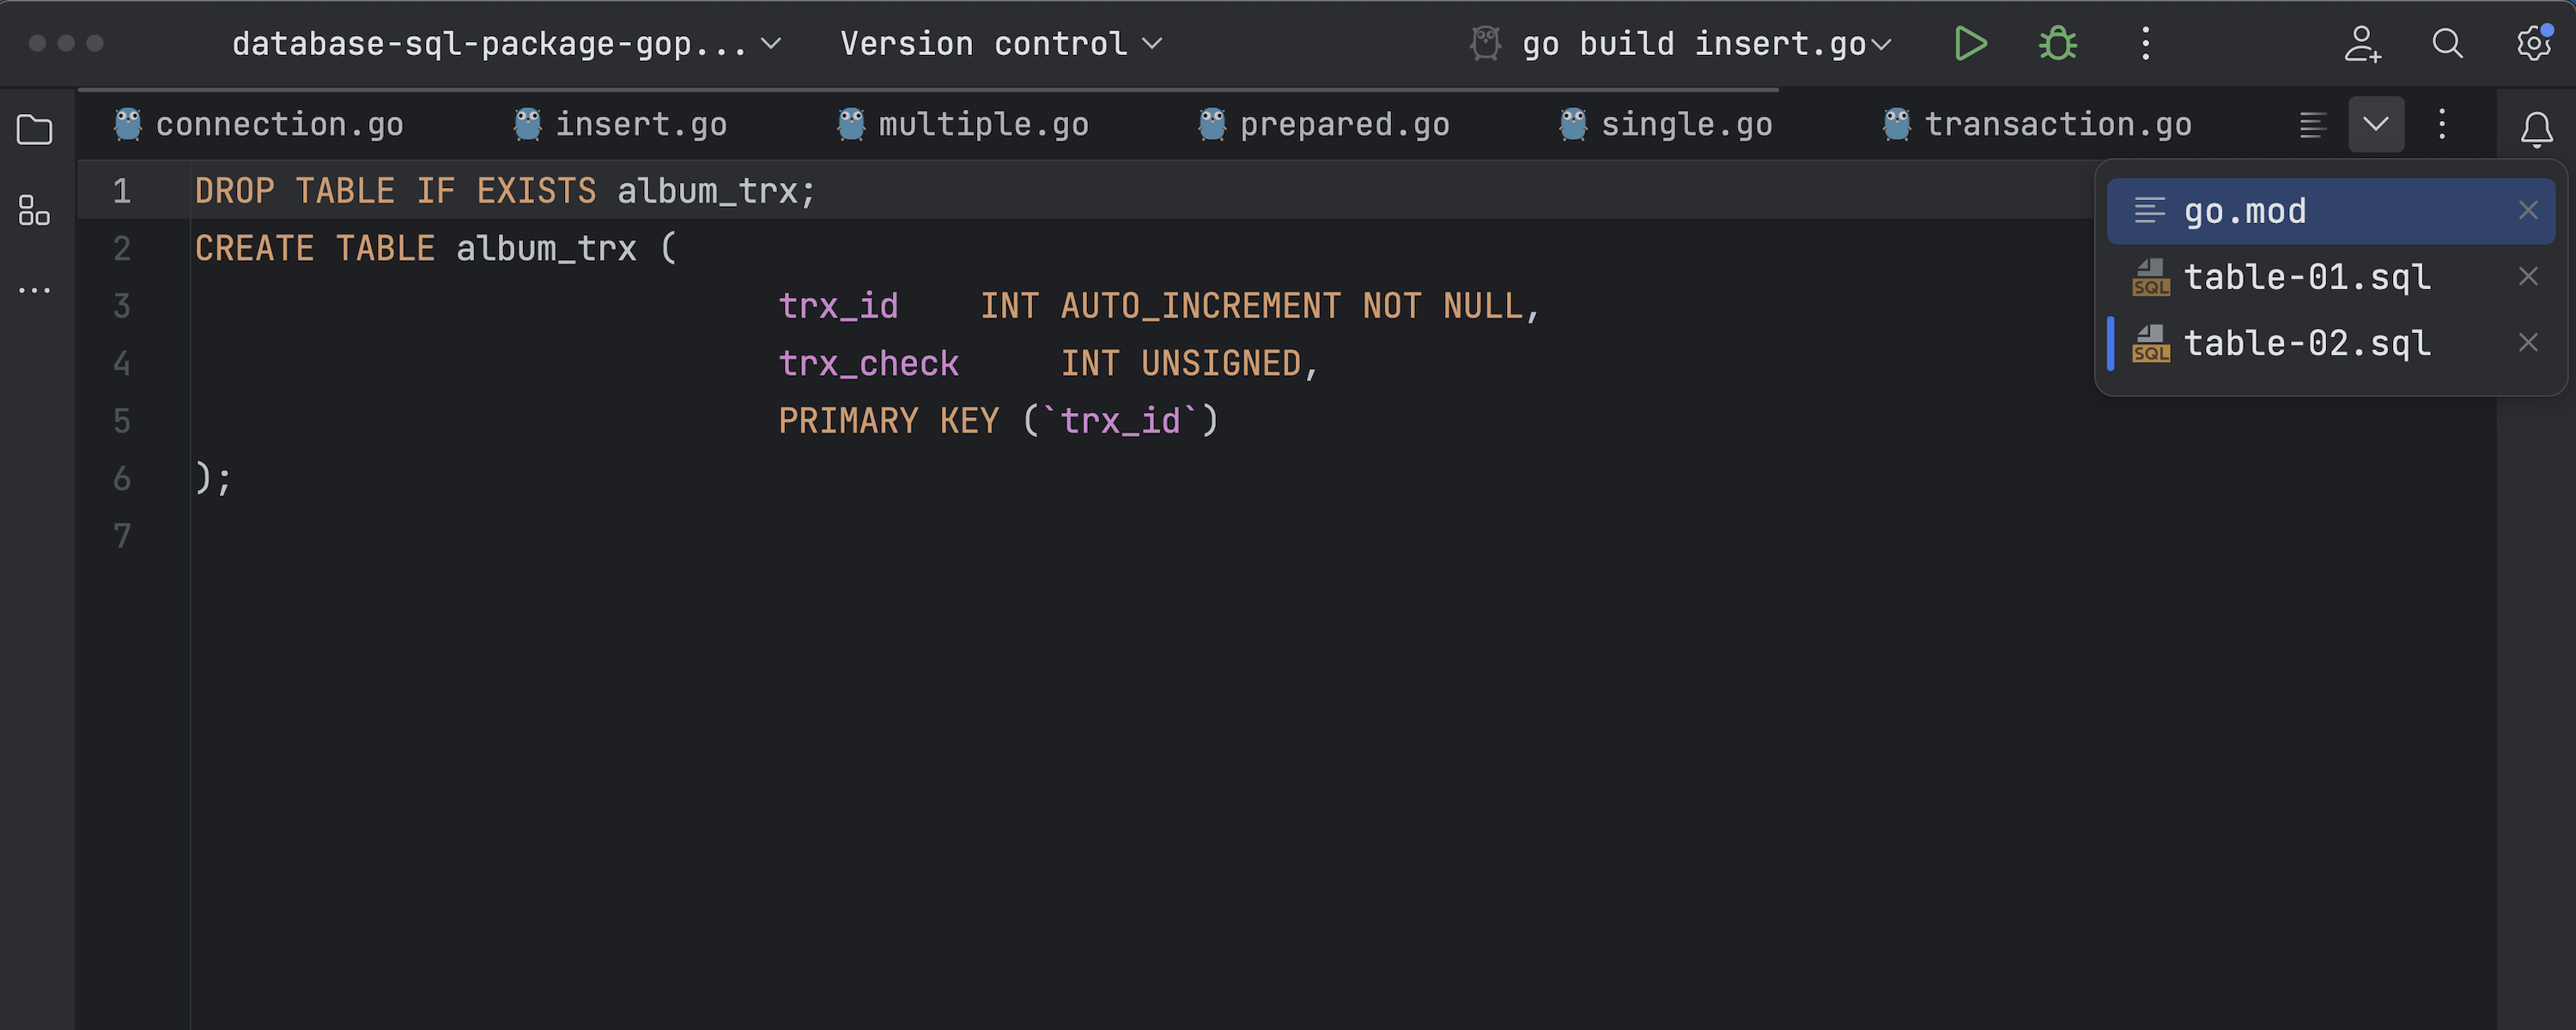Open the Project folder tool window
Viewport: 2576px width, 1030px height.
coord(35,130)
